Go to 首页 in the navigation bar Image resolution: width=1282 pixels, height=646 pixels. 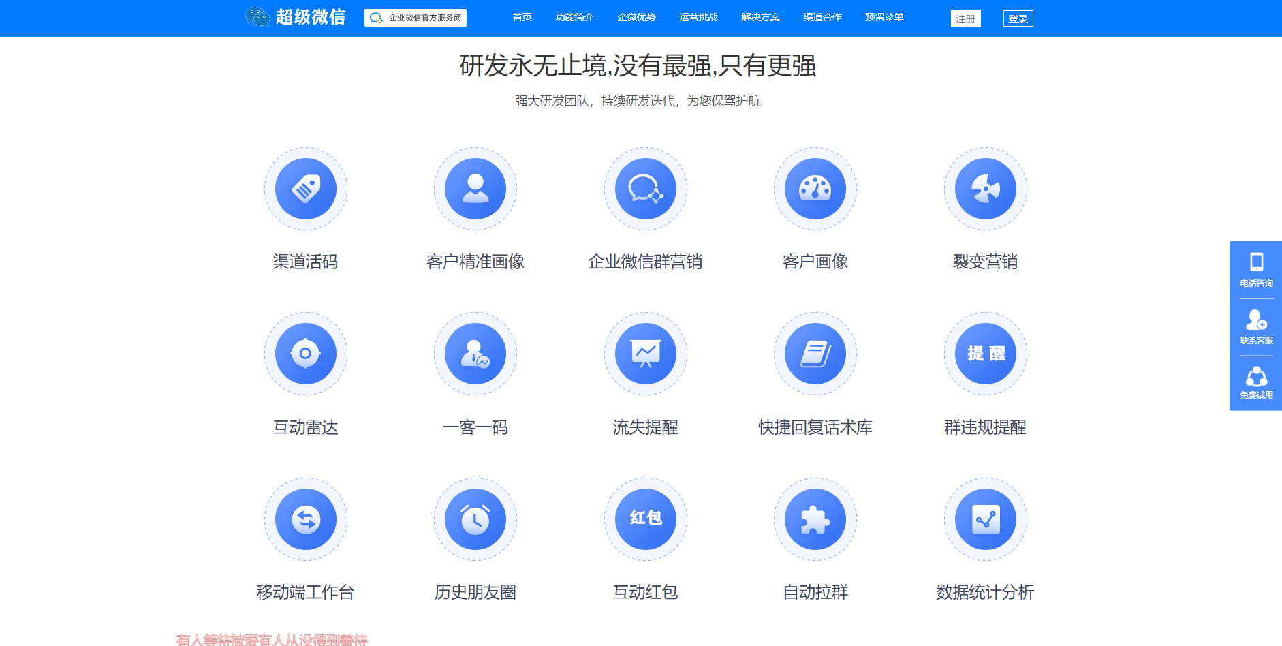tap(522, 18)
